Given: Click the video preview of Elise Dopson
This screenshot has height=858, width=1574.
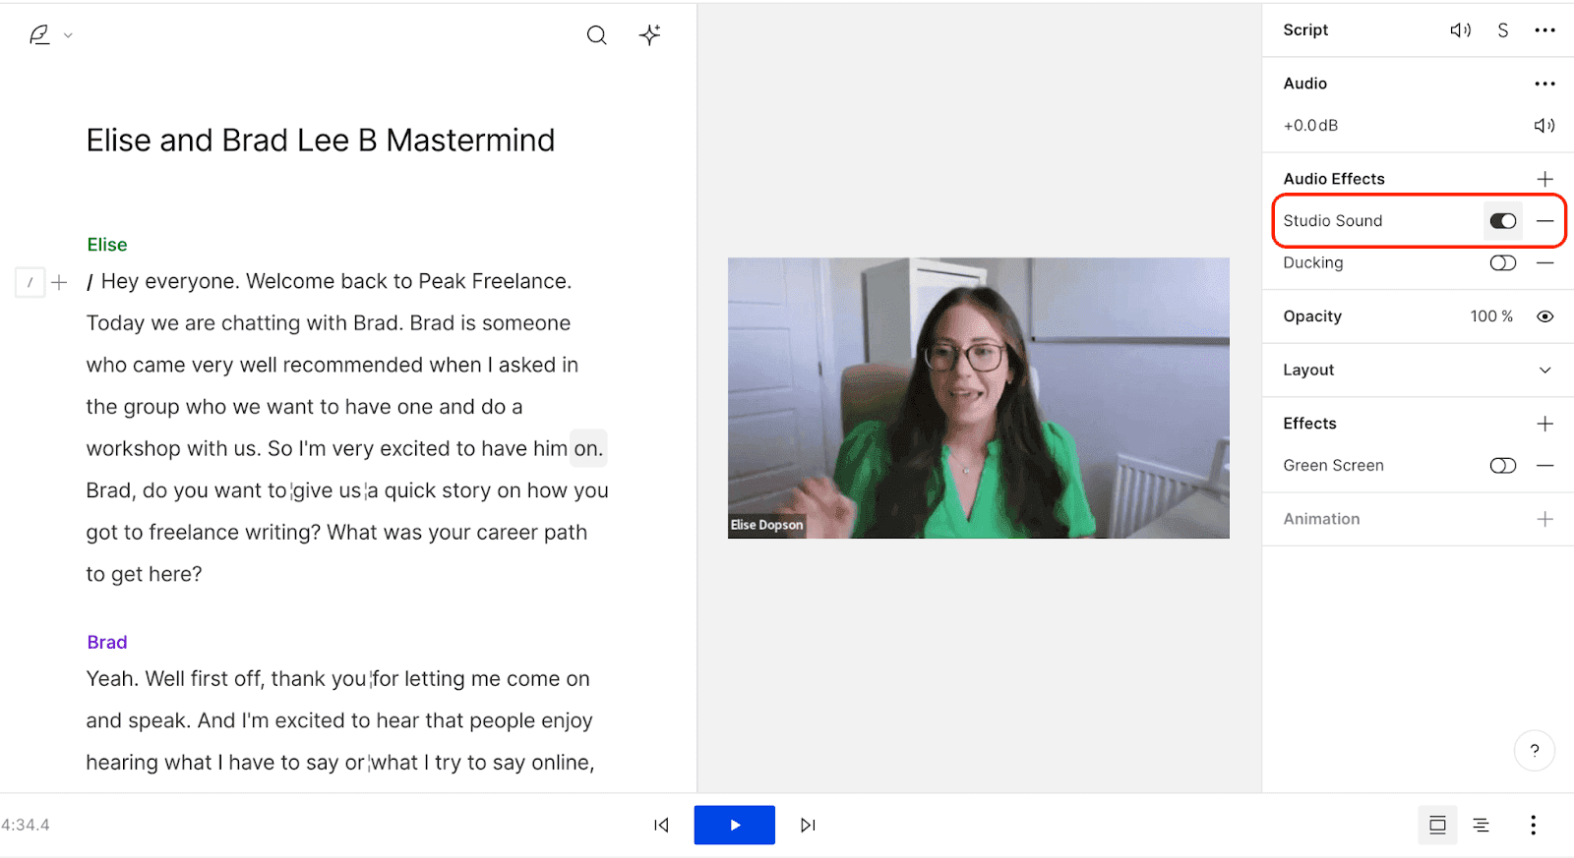Looking at the screenshot, I should (979, 398).
